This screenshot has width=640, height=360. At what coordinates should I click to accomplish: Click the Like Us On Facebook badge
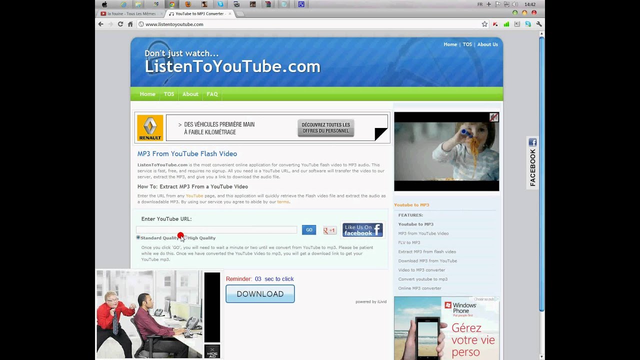[362, 230]
